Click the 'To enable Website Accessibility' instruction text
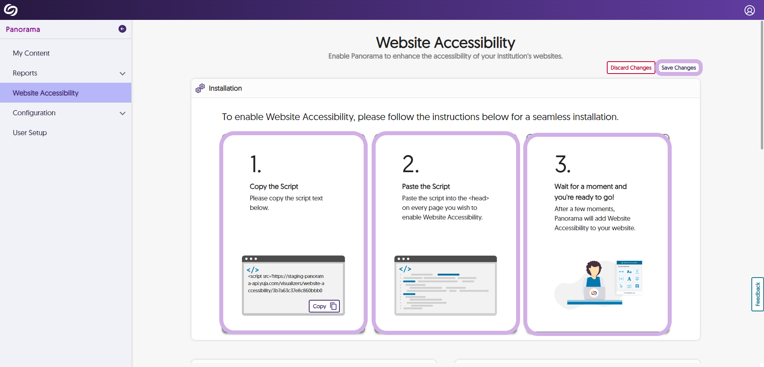Viewport: 764px width, 367px height. click(420, 117)
